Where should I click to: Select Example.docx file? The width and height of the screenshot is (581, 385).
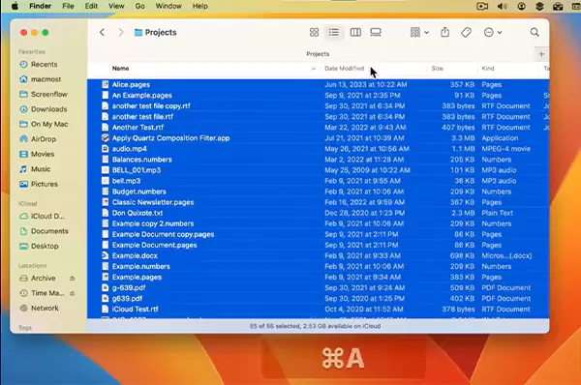coord(318,255)
